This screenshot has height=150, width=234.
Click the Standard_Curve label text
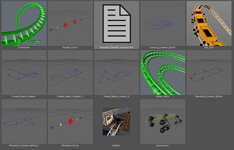point(70,145)
